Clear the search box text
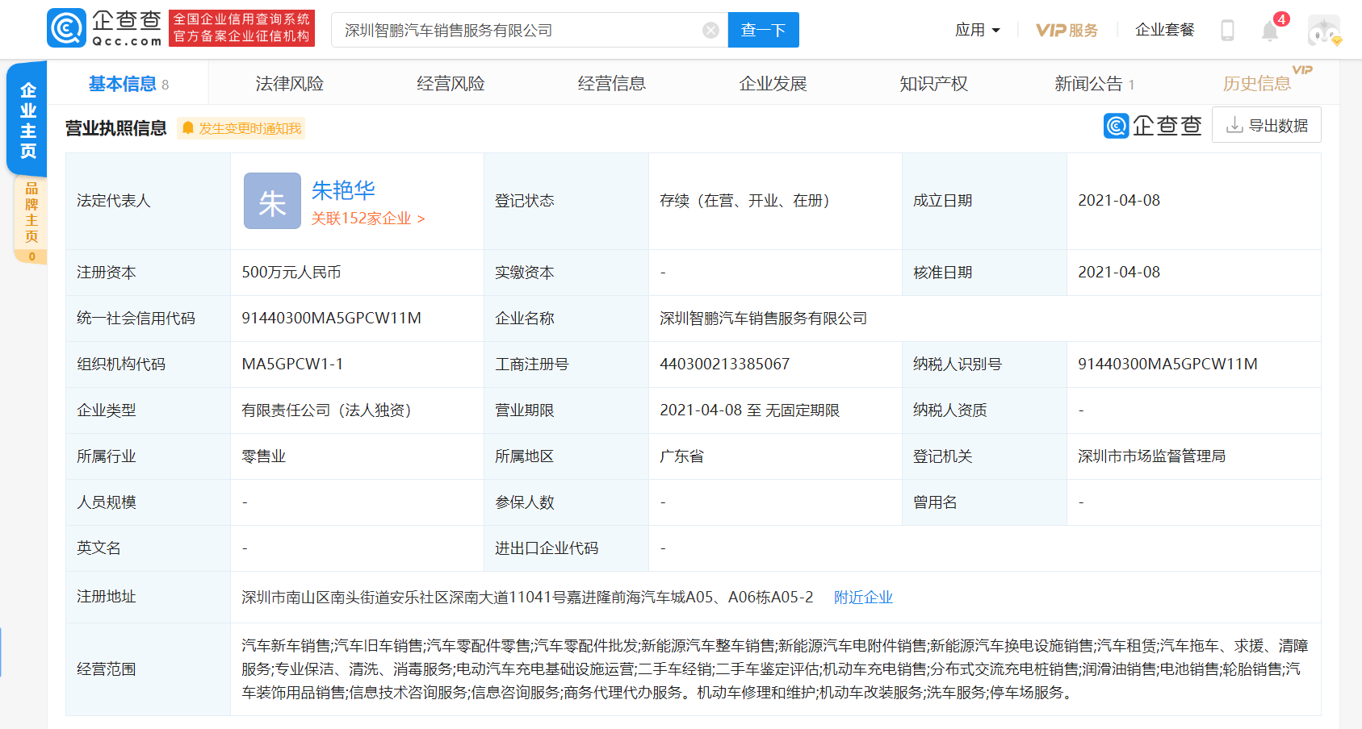The width and height of the screenshot is (1362, 729). click(710, 31)
